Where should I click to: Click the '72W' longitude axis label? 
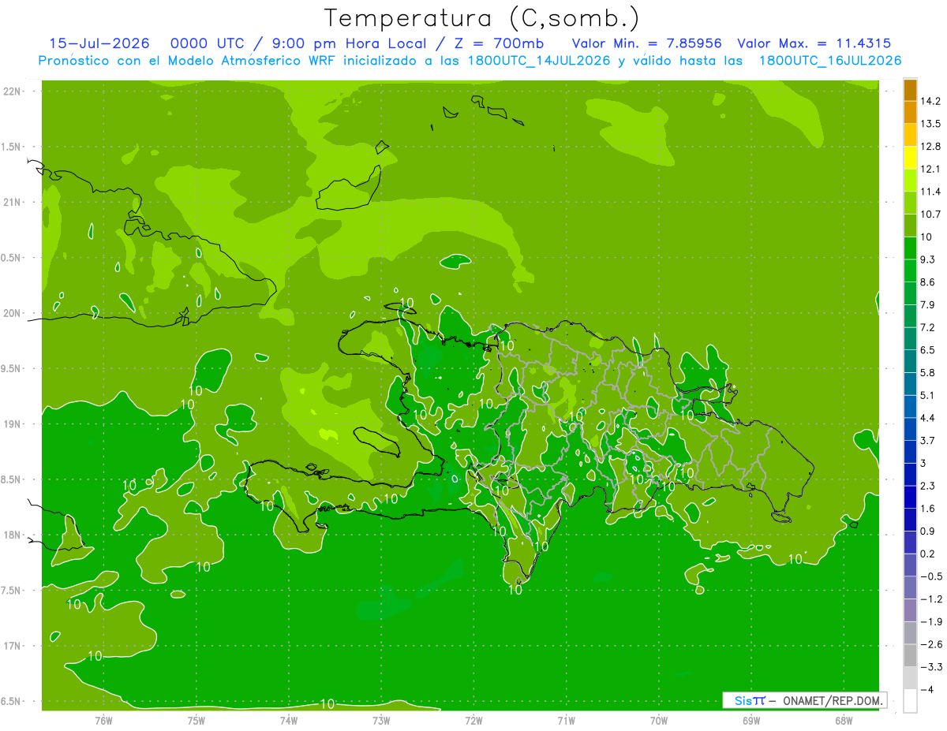(473, 720)
